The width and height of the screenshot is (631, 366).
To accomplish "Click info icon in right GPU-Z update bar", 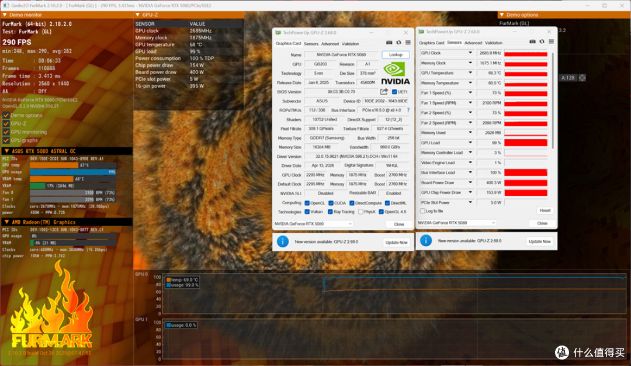I will coord(426,241).
